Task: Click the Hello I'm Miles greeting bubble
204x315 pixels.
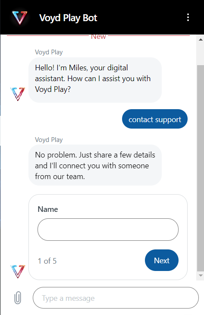Action: [95, 80]
